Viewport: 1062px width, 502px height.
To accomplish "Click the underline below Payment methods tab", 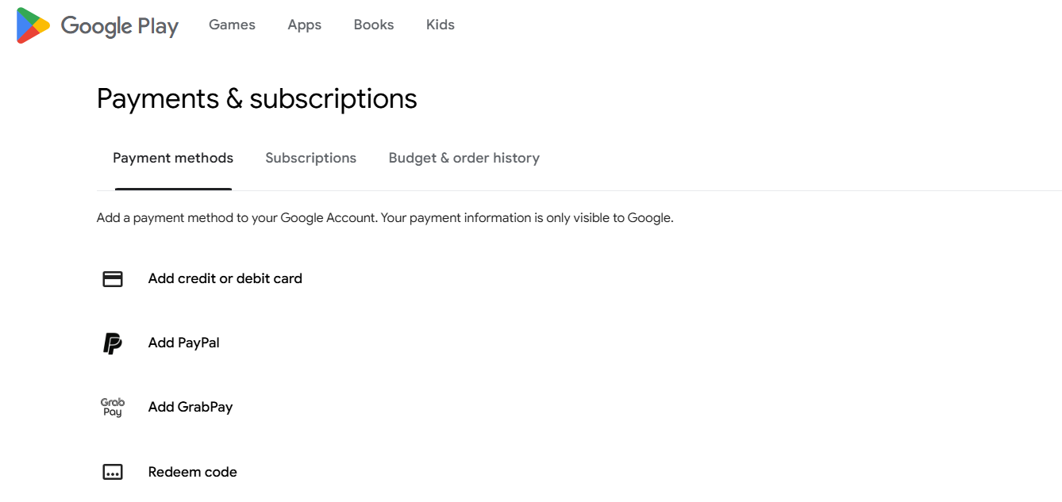I will 173,189.
